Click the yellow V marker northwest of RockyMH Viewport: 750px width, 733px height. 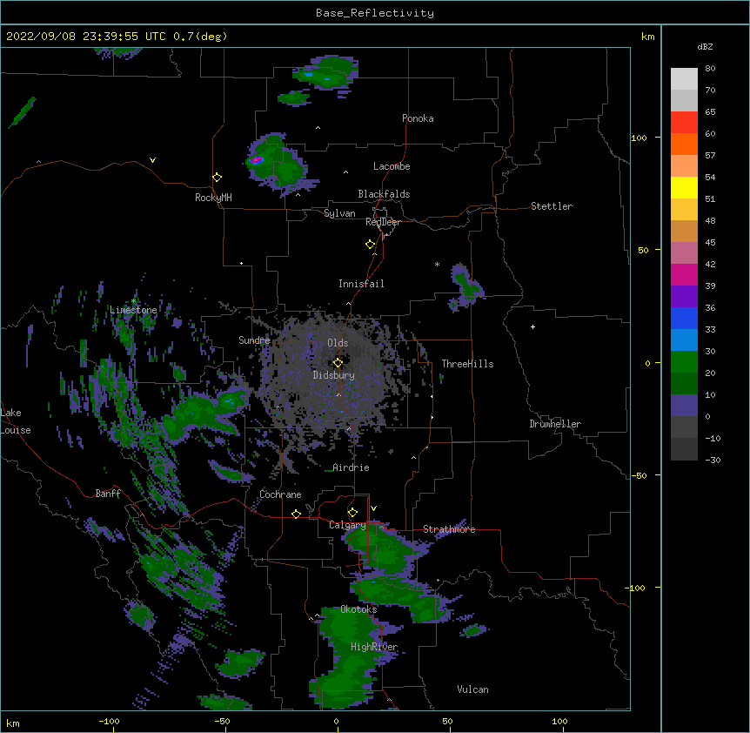click(x=152, y=160)
